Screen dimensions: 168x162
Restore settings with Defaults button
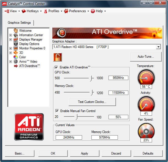[148, 153]
